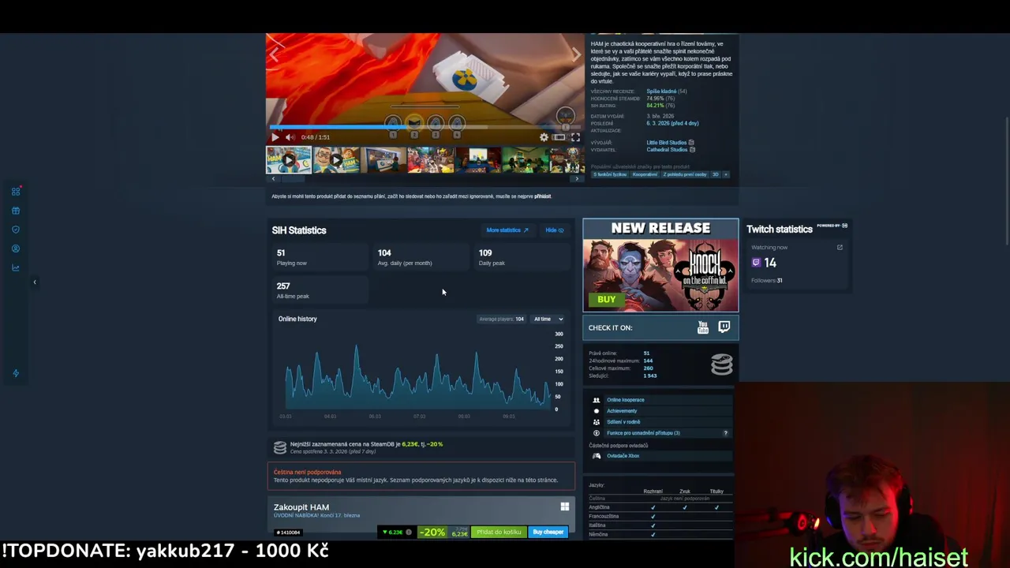
Task: Select the first trailer thumbnail
Action: [x=288, y=160]
